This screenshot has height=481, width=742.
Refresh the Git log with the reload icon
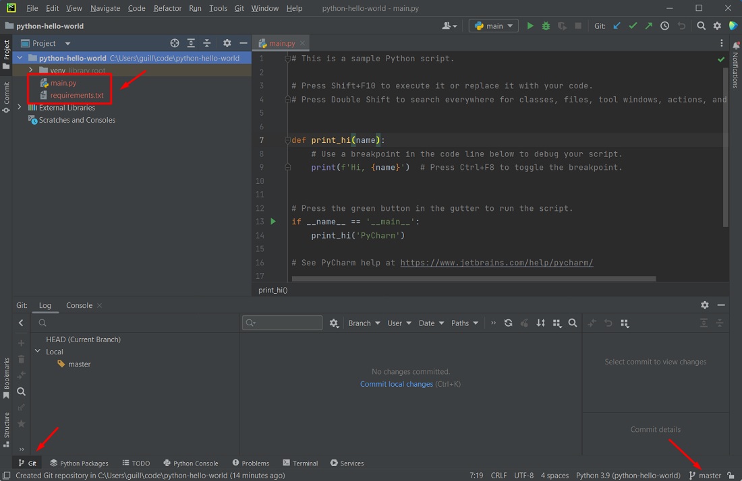click(x=508, y=323)
